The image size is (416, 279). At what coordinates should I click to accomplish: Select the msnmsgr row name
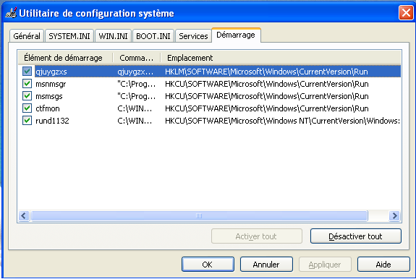pyautogui.click(x=51, y=84)
